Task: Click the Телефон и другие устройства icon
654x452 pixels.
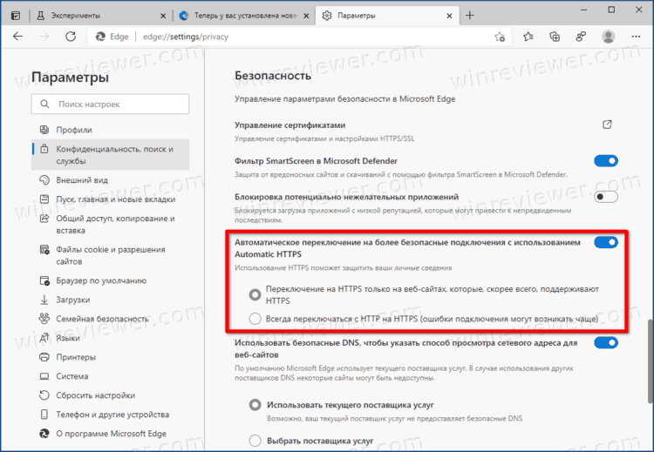Action: pyautogui.click(x=44, y=415)
